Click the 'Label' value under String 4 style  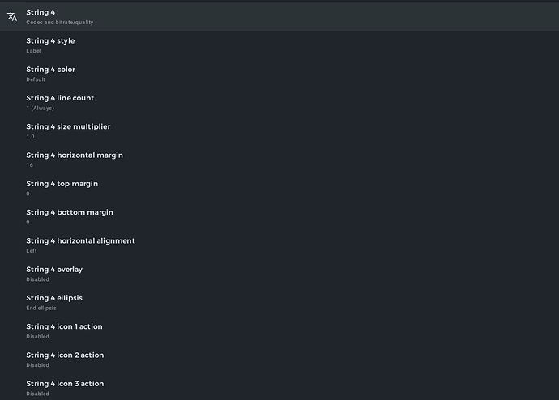[33, 51]
